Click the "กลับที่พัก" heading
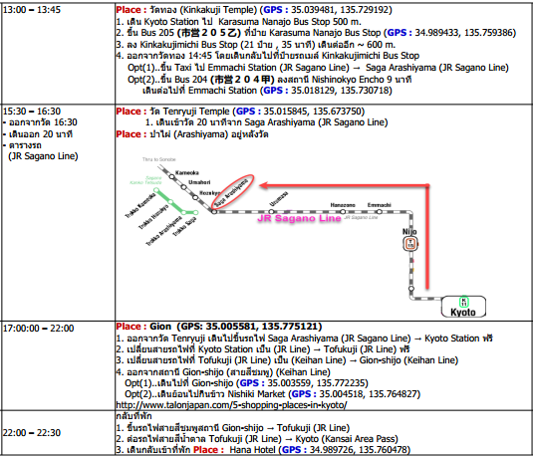533x456 pixels. click(x=133, y=416)
